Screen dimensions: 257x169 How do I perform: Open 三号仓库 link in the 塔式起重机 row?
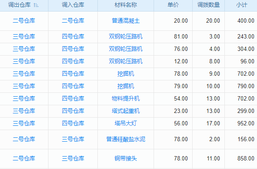click(x=24, y=111)
